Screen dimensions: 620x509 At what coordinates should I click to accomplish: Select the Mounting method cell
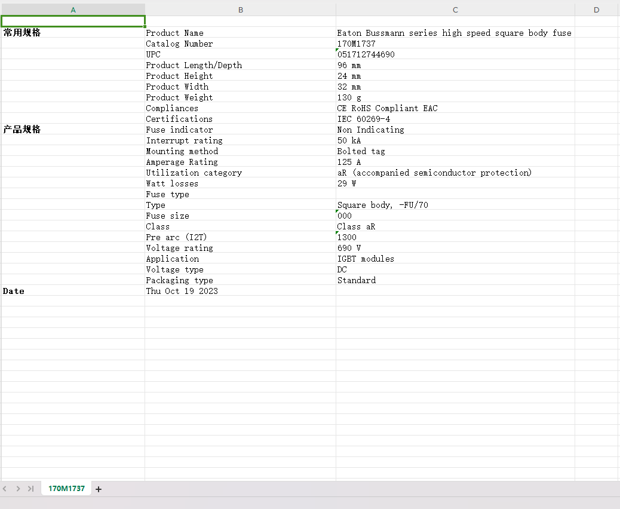coord(240,151)
